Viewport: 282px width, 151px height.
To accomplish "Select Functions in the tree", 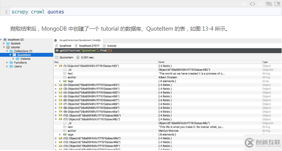I will 20,62.
